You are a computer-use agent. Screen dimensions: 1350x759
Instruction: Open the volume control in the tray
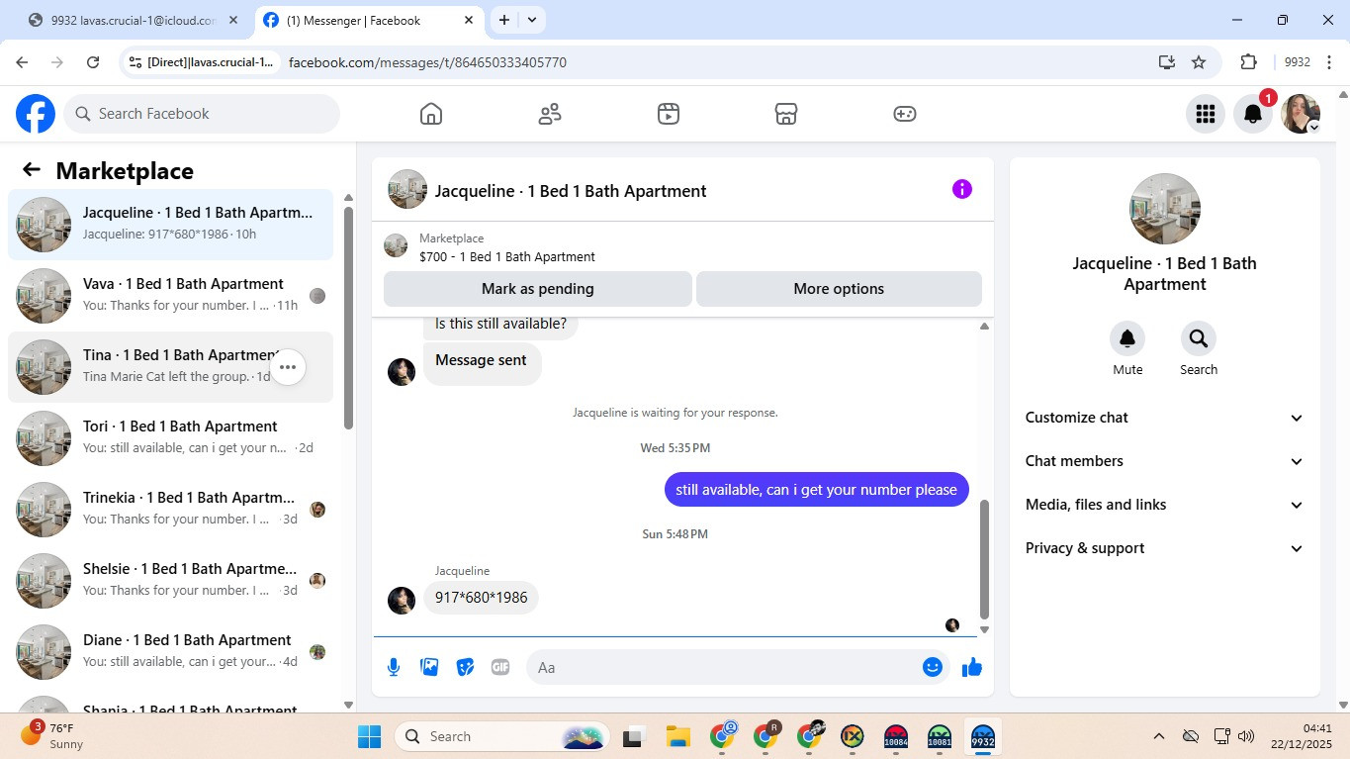pos(1246,736)
